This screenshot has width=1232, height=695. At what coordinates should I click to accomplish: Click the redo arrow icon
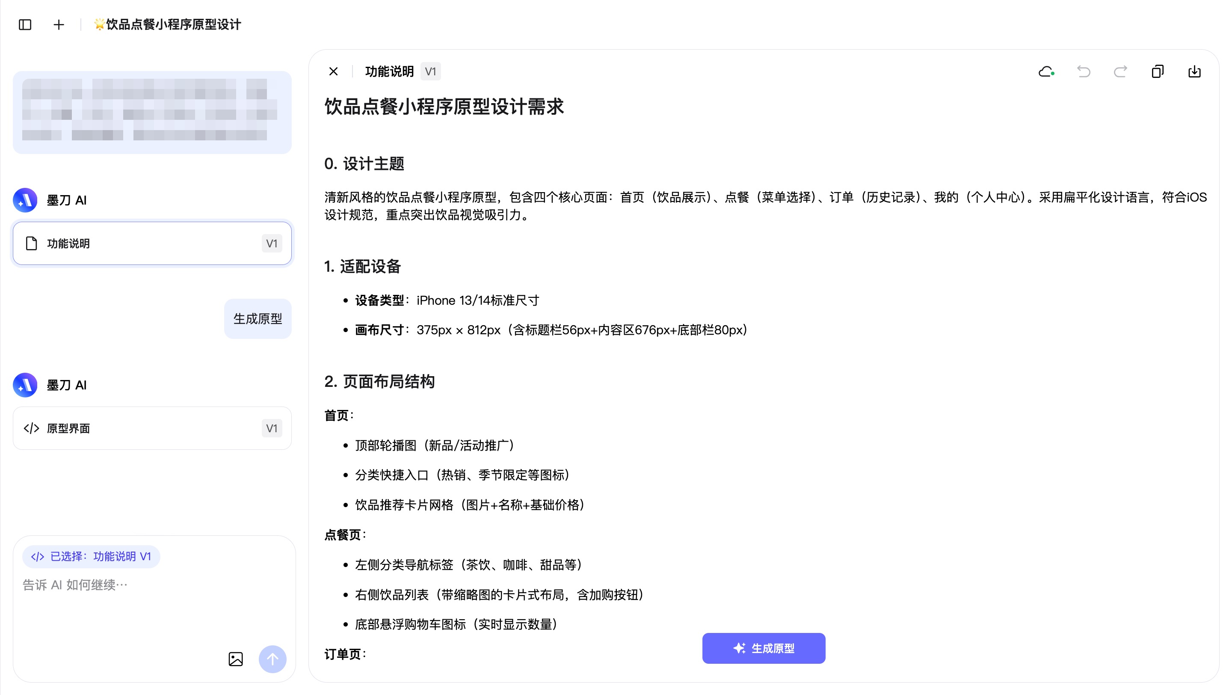click(1120, 72)
